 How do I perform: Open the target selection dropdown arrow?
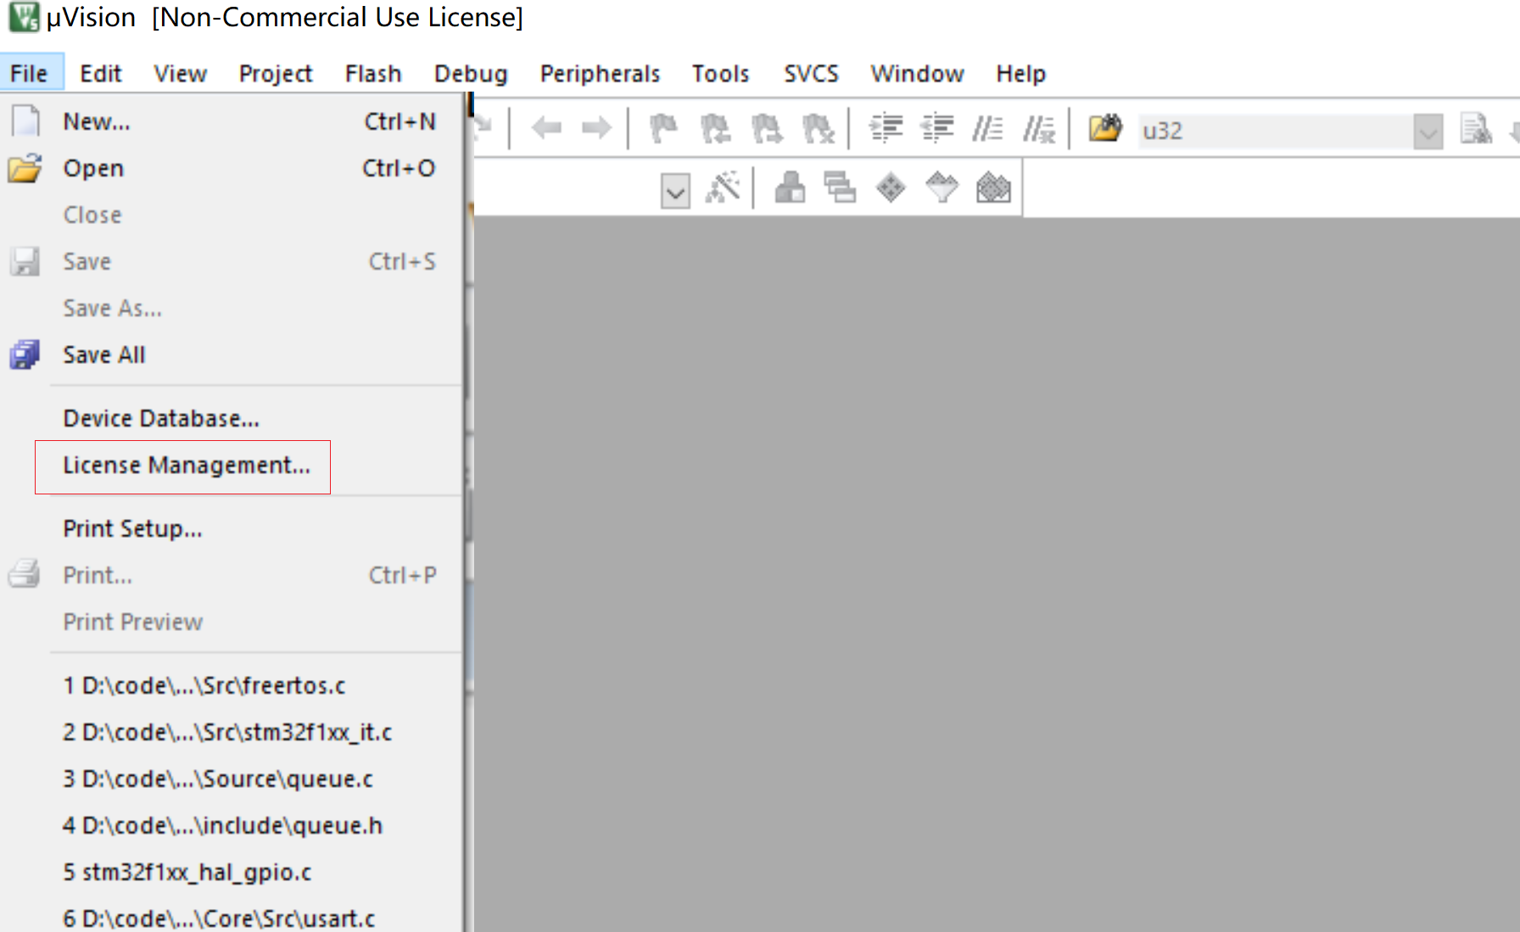[675, 191]
